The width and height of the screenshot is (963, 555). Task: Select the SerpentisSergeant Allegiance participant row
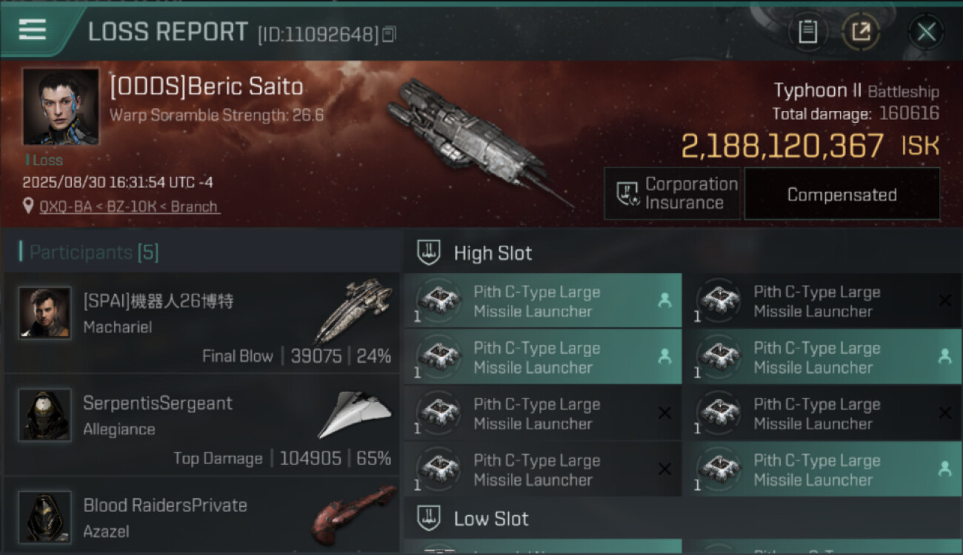[x=201, y=425]
